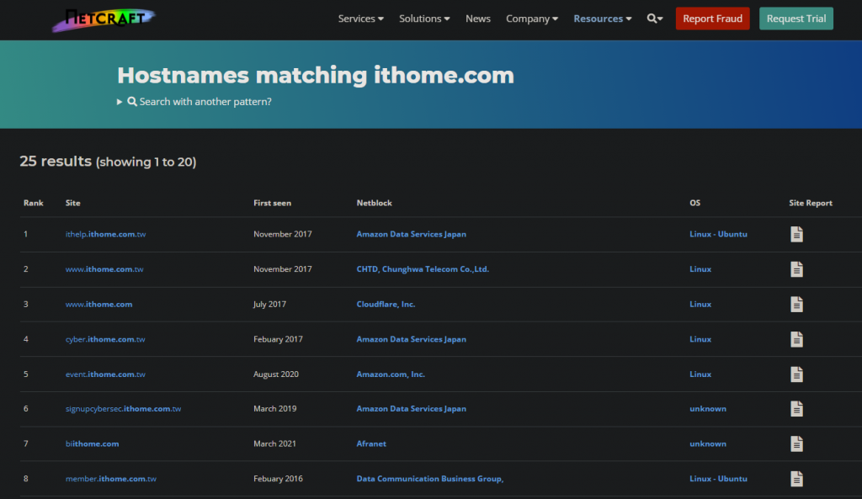This screenshot has width=862, height=499.
Task: Click the Report Fraud button
Action: [x=712, y=19]
